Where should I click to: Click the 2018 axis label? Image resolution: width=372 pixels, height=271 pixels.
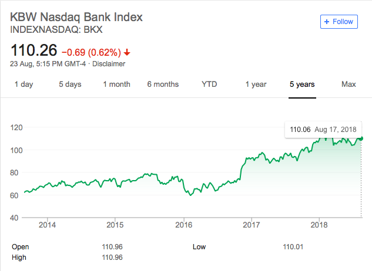[319, 225]
